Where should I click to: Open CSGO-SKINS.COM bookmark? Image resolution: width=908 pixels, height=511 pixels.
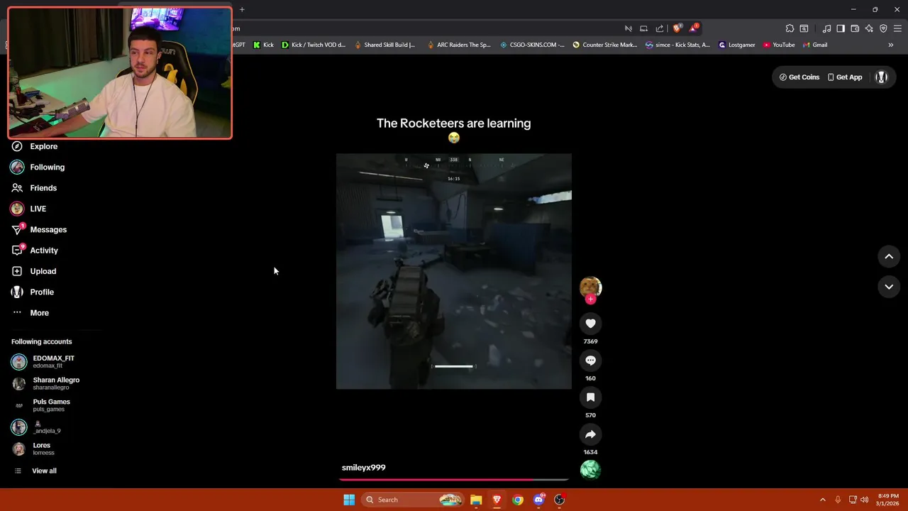point(532,45)
